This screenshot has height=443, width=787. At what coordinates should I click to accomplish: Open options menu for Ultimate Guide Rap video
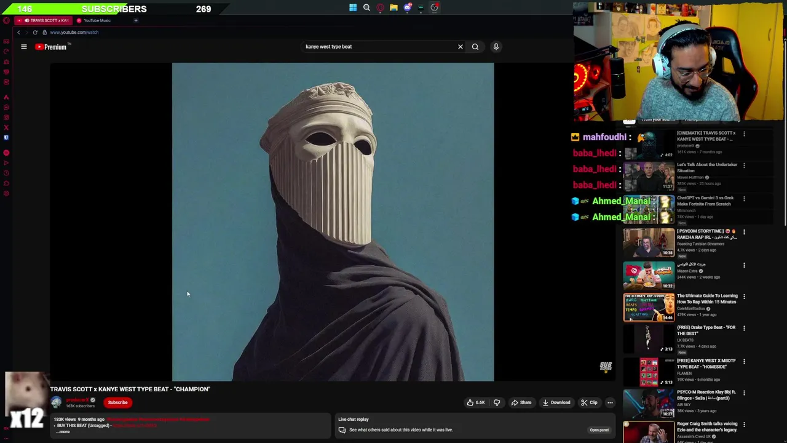coord(744,297)
